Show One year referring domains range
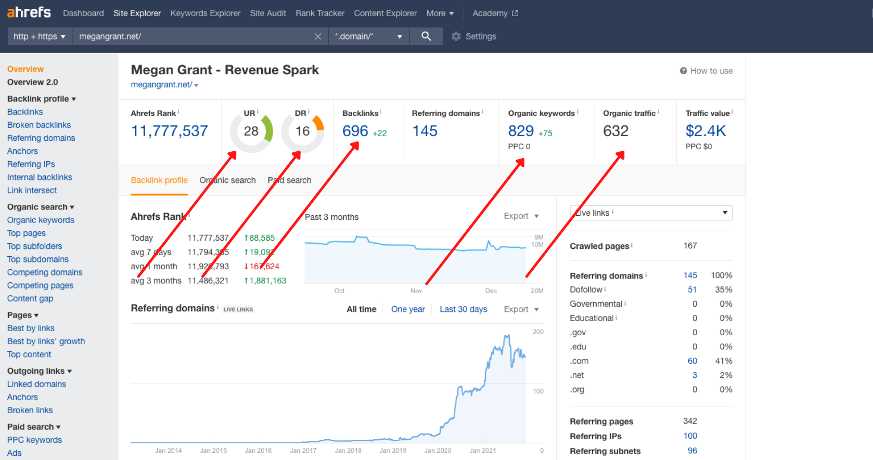The width and height of the screenshot is (873, 460). click(x=408, y=309)
